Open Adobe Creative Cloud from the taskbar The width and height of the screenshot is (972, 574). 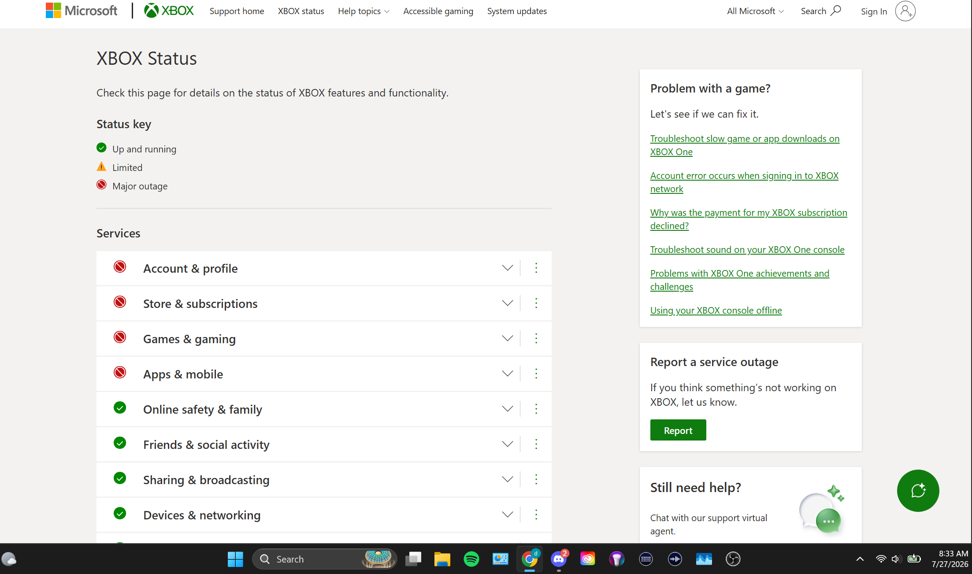588,559
